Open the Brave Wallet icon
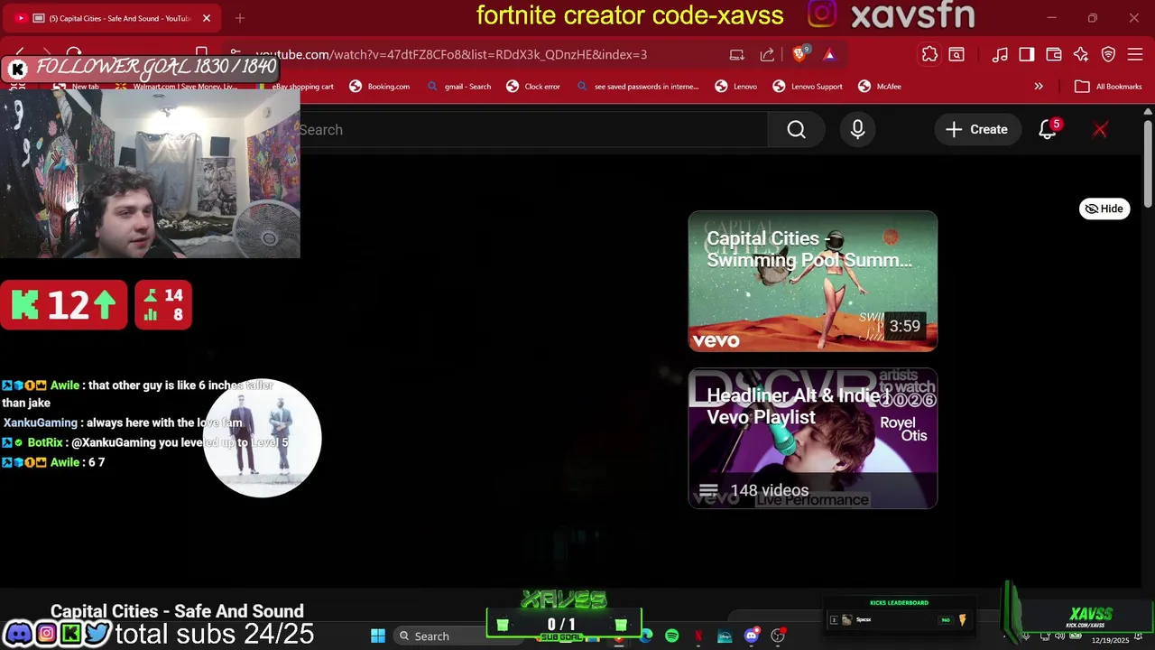1155x650 pixels. pyautogui.click(x=1054, y=54)
